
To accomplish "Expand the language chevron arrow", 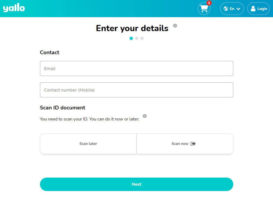I will 238,9.
